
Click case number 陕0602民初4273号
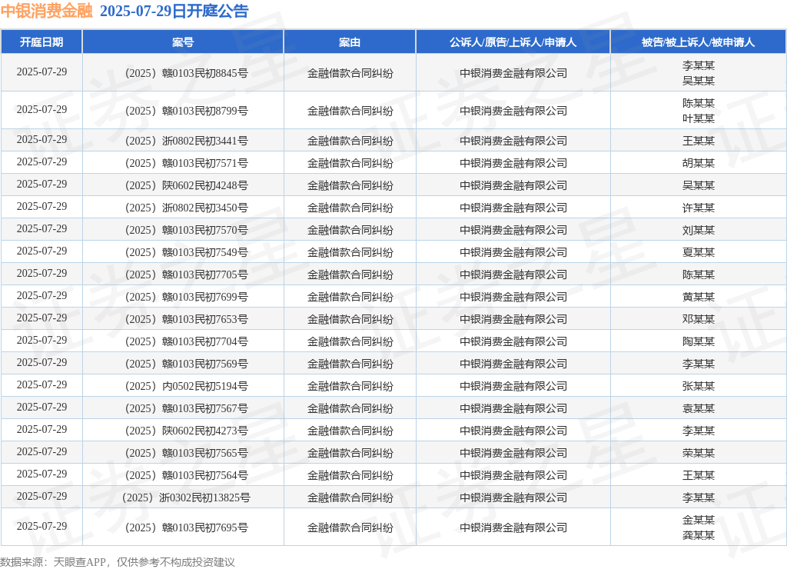coord(186,431)
